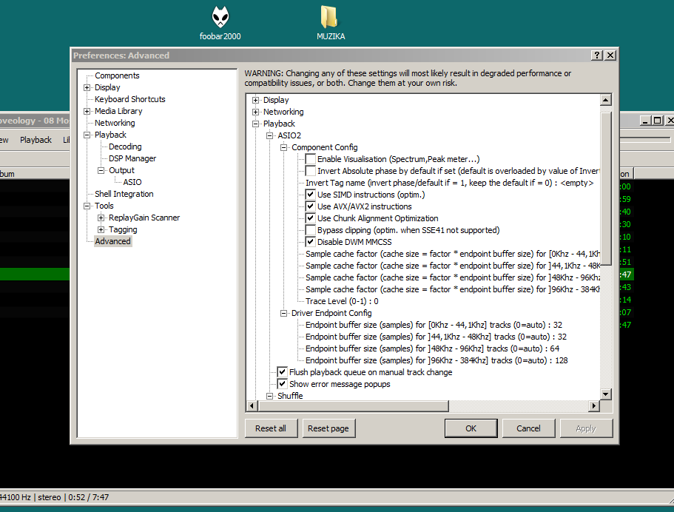
Task: Open Shell Integration preferences page
Action: (124, 194)
